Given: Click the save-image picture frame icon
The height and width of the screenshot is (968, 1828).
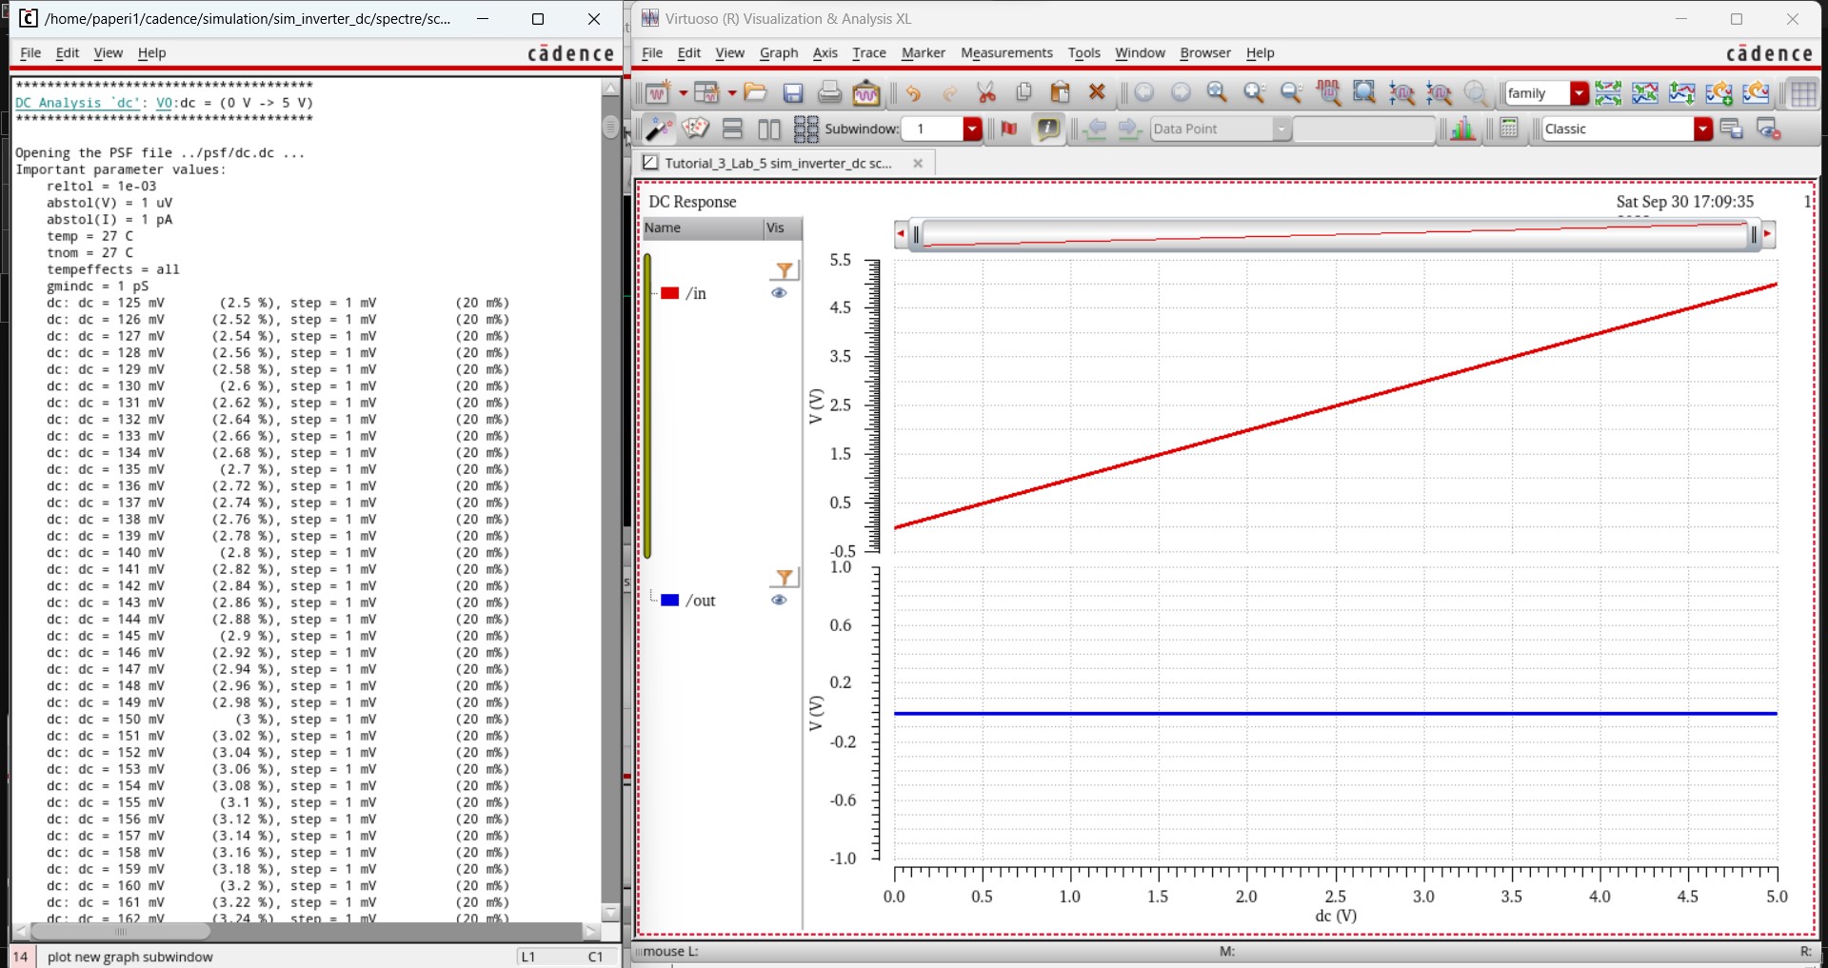Looking at the screenshot, I should tap(866, 92).
